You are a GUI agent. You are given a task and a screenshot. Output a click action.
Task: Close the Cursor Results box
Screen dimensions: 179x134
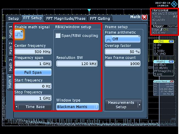(x=172, y=81)
